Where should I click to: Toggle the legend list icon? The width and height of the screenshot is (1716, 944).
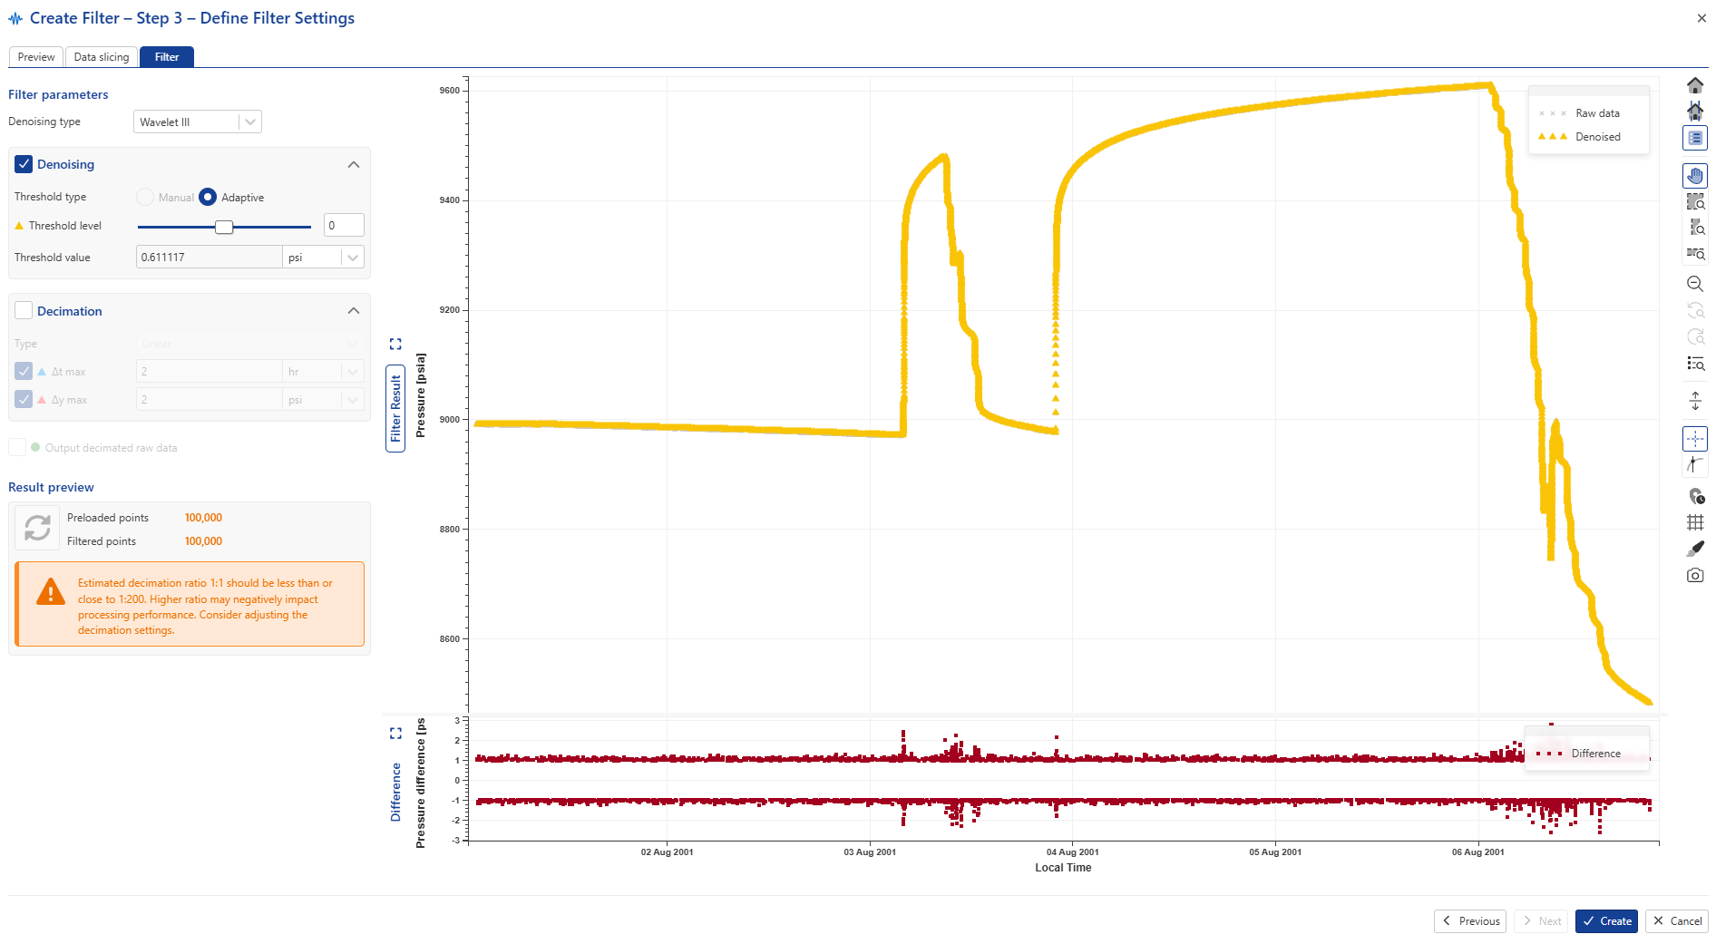click(x=1694, y=138)
